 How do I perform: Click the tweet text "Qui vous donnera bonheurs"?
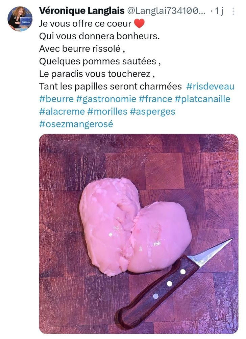coord(99,36)
